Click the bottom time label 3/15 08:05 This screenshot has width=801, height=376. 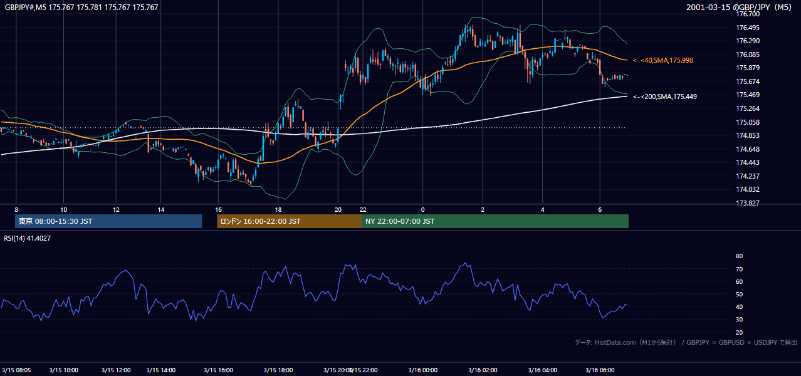16,370
